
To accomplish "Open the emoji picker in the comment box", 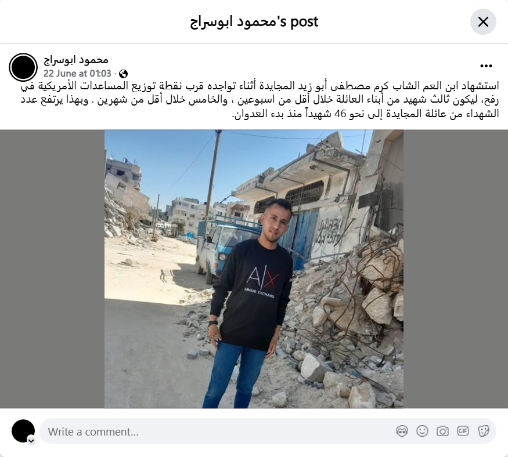I will coord(422,431).
